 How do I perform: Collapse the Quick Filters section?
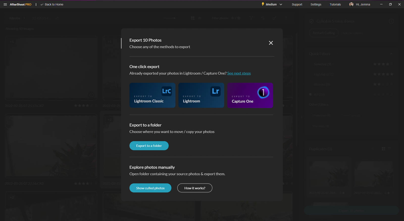pos(391,54)
